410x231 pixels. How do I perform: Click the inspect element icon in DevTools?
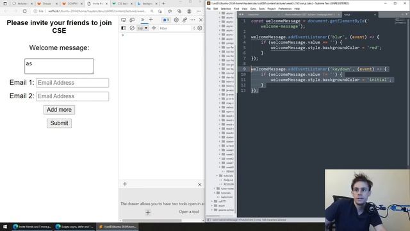coord(124,20)
